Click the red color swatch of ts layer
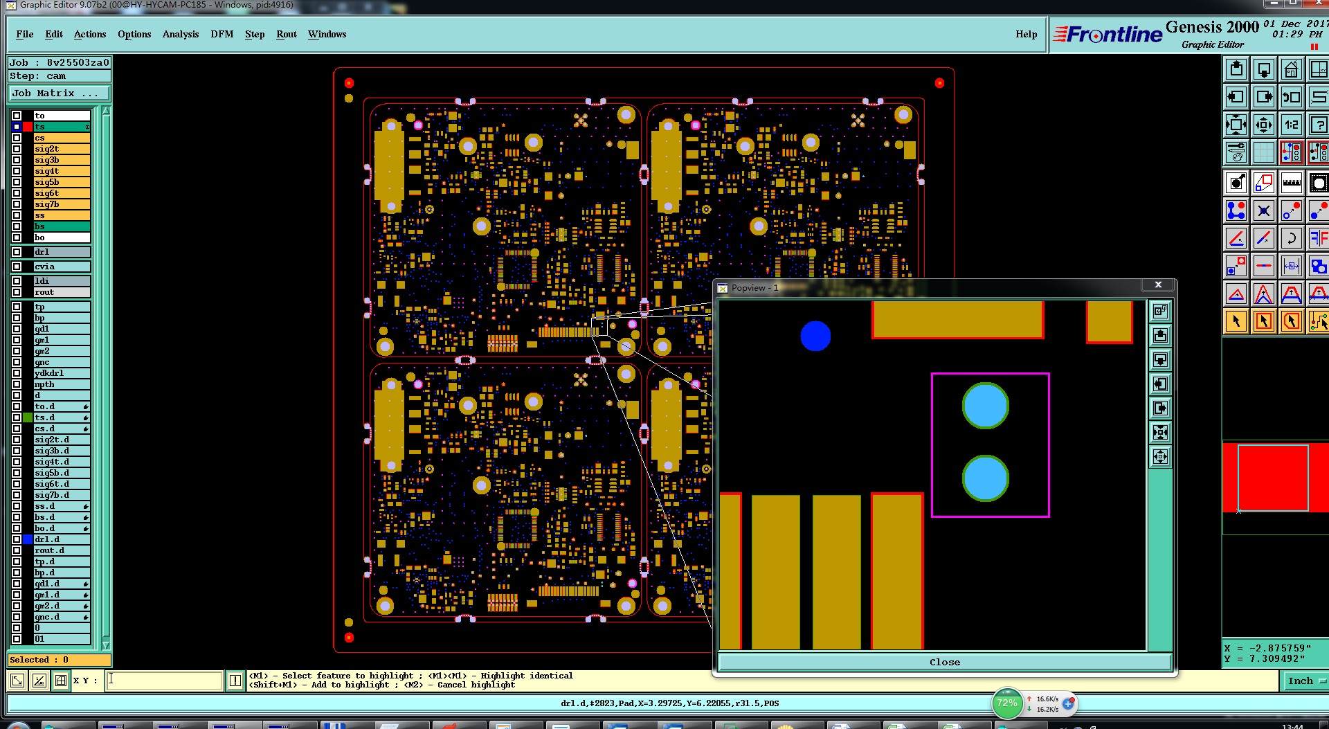This screenshot has height=729, width=1329. [28, 127]
